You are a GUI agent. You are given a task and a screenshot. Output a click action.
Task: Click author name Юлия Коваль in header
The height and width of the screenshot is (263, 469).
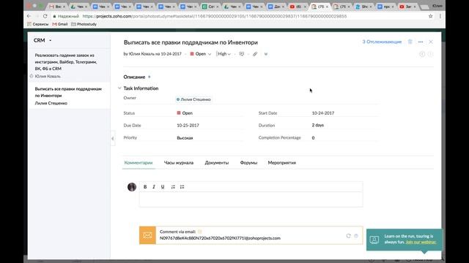(x=141, y=54)
